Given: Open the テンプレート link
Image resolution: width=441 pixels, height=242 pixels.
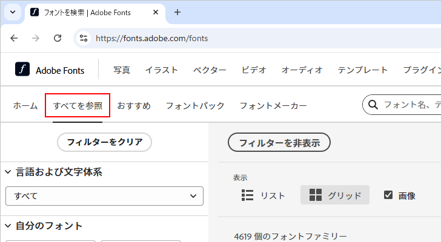Looking at the screenshot, I should pos(362,70).
